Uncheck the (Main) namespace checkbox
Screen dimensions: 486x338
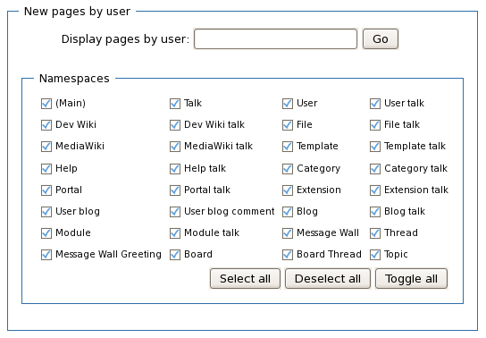coord(46,104)
